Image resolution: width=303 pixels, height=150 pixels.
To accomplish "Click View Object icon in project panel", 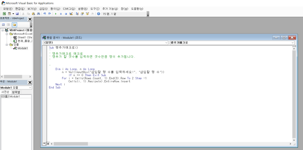I will click(x=8, y=25).
